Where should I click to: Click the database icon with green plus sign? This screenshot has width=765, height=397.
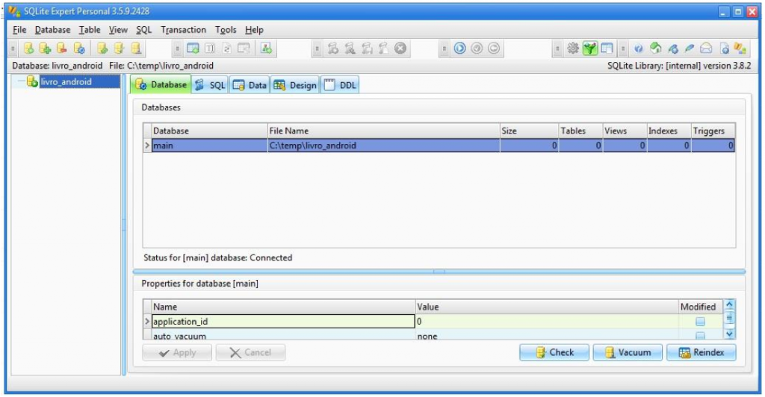pyautogui.click(x=45, y=49)
